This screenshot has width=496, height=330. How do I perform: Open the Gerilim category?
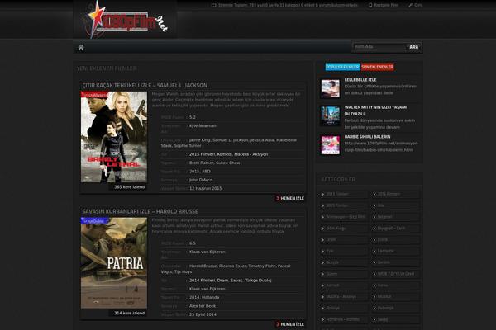(395, 262)
